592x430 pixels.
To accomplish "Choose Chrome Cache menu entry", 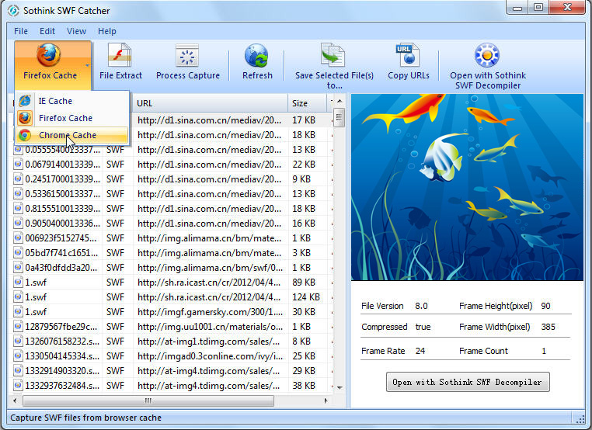I will tap(72, 135).
